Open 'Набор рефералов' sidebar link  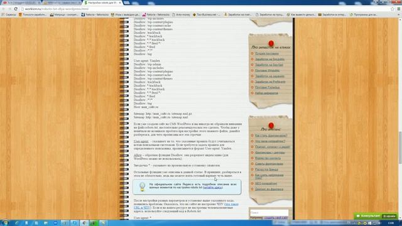[x=266, y=93]
